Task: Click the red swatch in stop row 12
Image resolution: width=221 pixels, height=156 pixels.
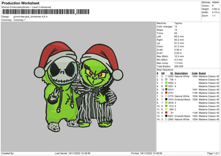Action: click(x=166, y=113)
